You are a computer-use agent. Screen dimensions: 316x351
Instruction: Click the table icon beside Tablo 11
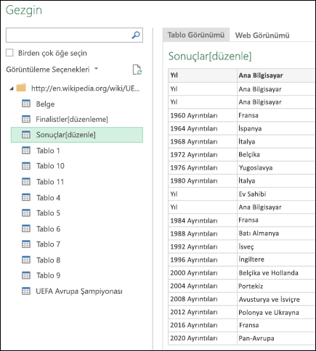26,181
